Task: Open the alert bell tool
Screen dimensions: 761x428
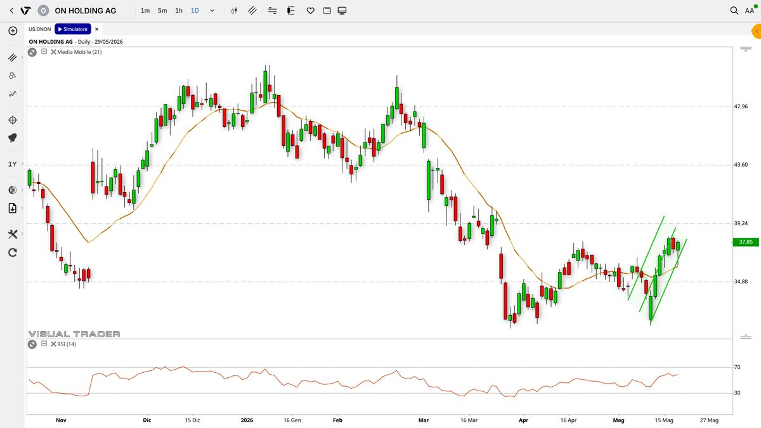Action: [x=12, y=138]
